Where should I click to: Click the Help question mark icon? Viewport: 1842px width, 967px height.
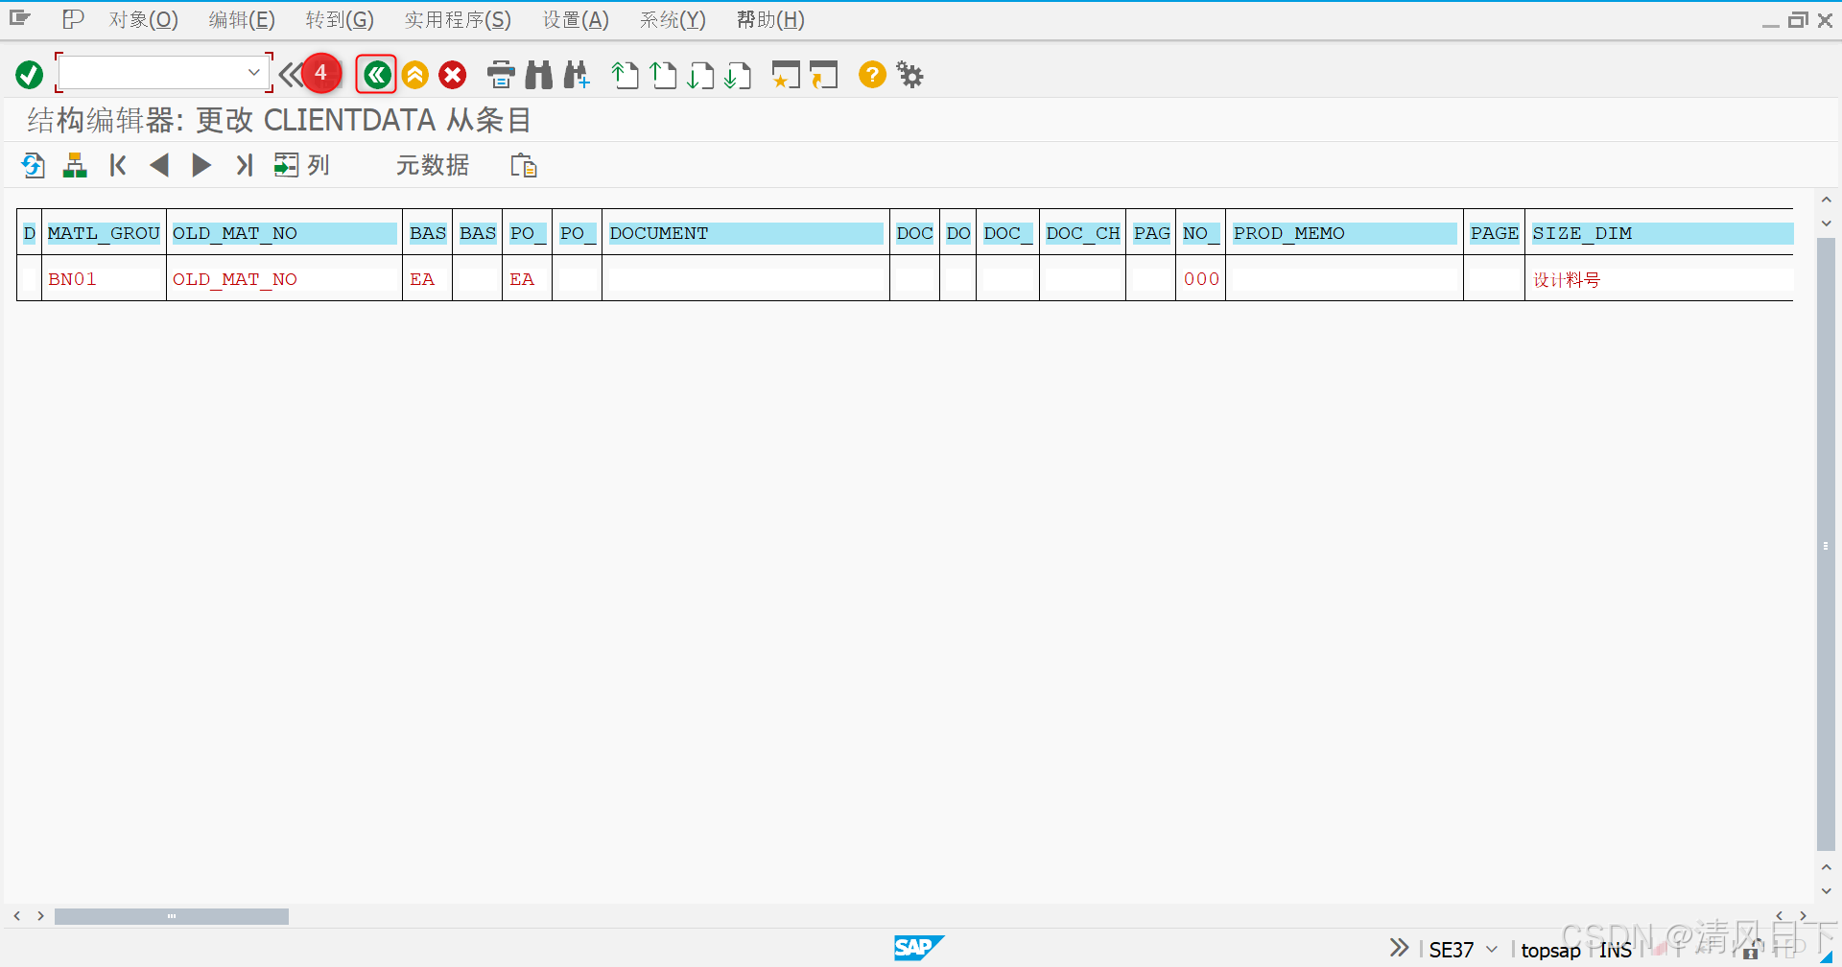coord(871,74)
